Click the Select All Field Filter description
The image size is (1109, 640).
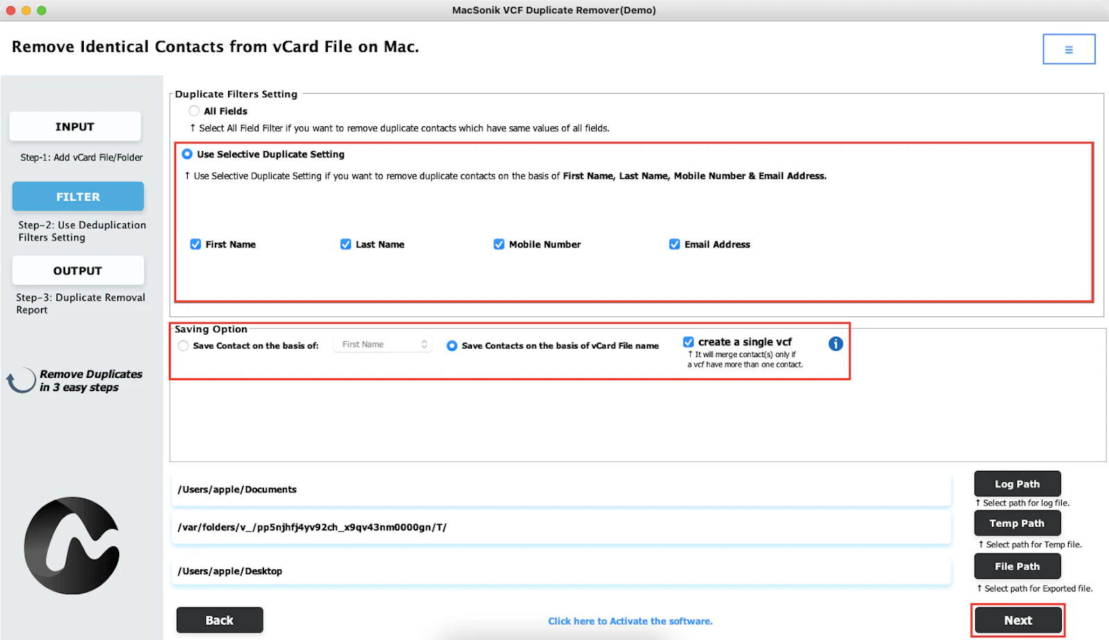(x=400, y=128)
